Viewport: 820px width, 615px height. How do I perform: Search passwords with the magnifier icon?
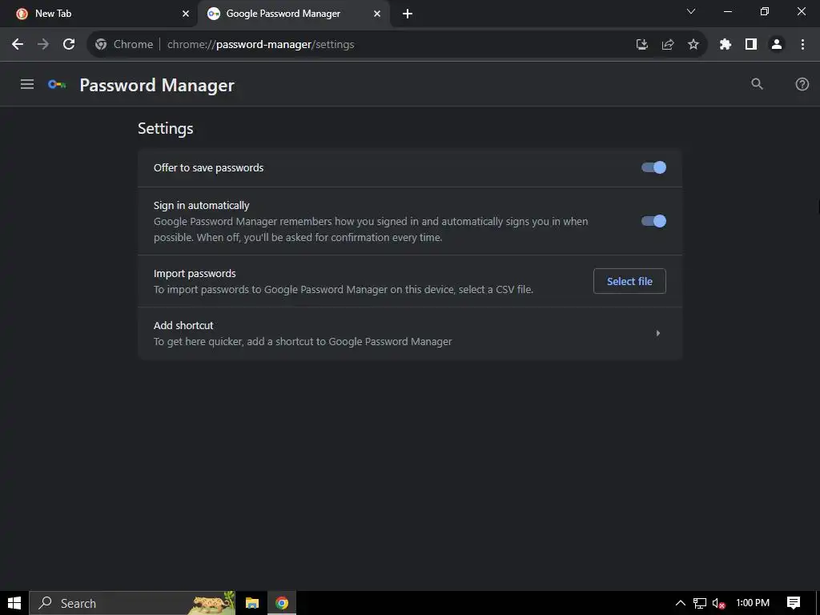757,83
